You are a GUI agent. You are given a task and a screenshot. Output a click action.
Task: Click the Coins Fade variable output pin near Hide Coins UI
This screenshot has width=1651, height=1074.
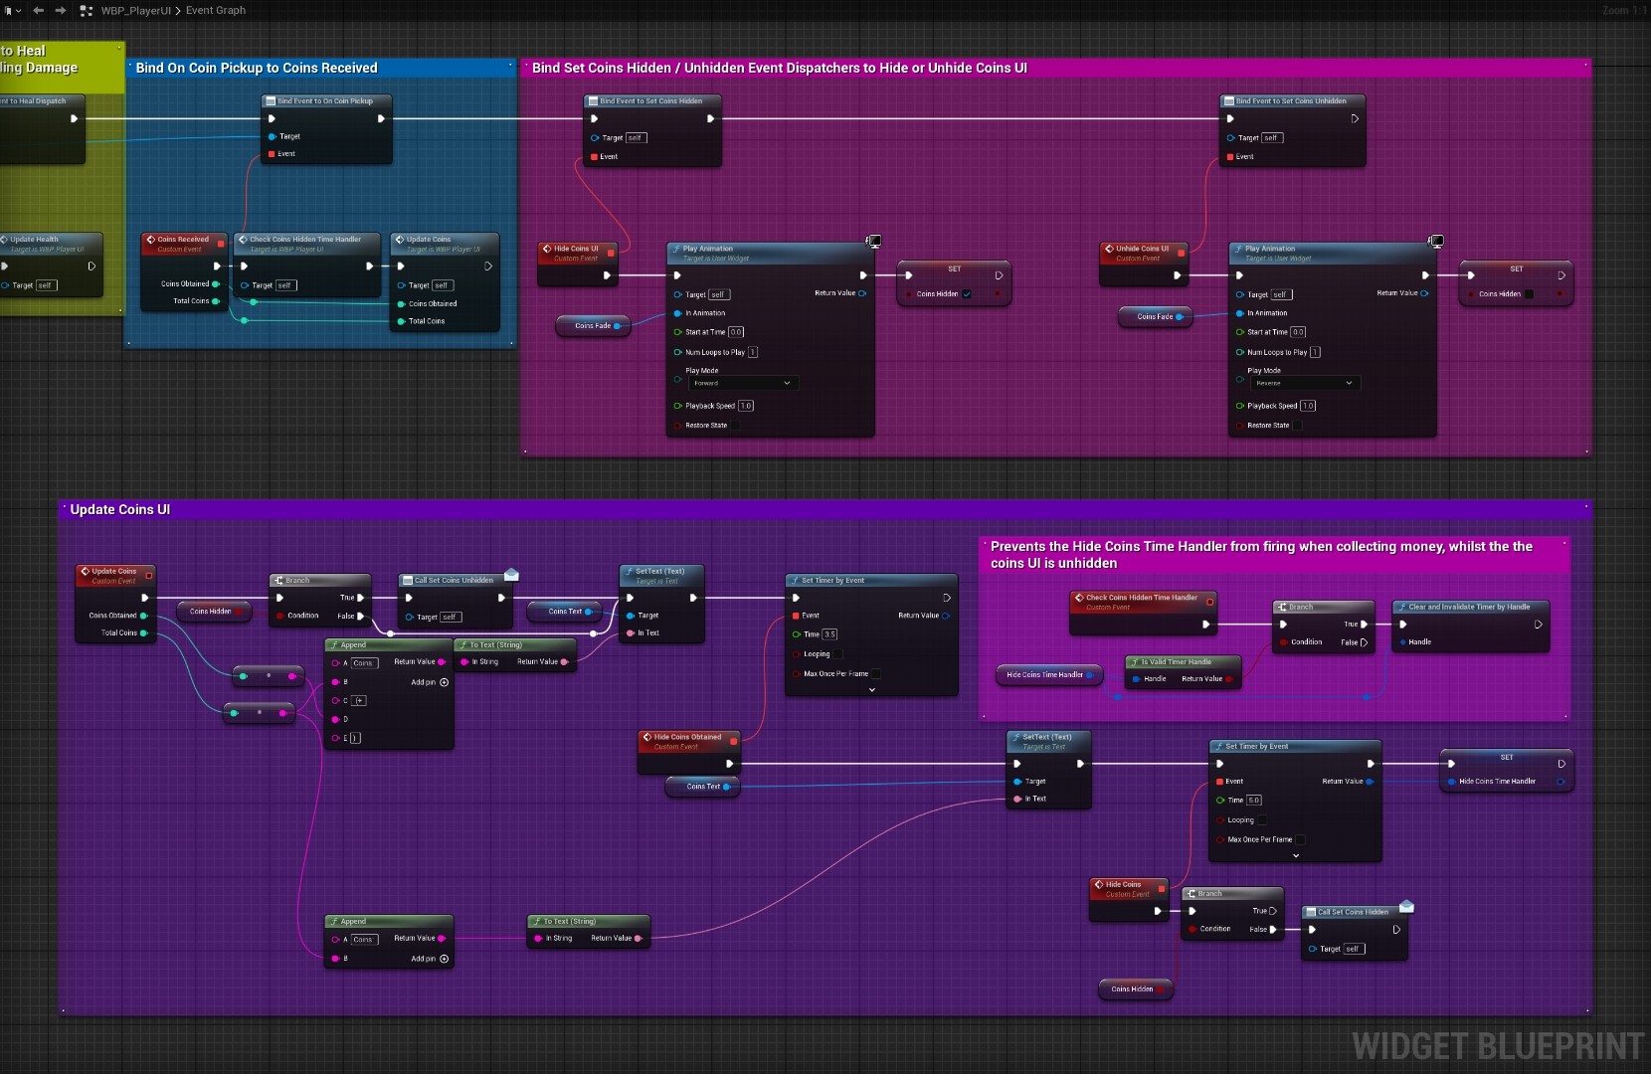pos(617,325)
